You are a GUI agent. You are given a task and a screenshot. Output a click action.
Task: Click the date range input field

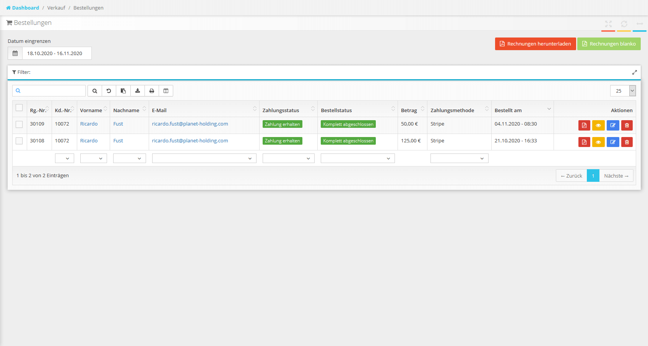point(57,53)
